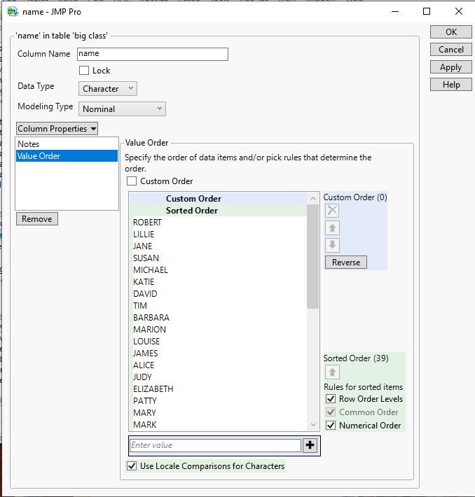
Task: Select BARBARA in the value list
Action: point(219,318)
